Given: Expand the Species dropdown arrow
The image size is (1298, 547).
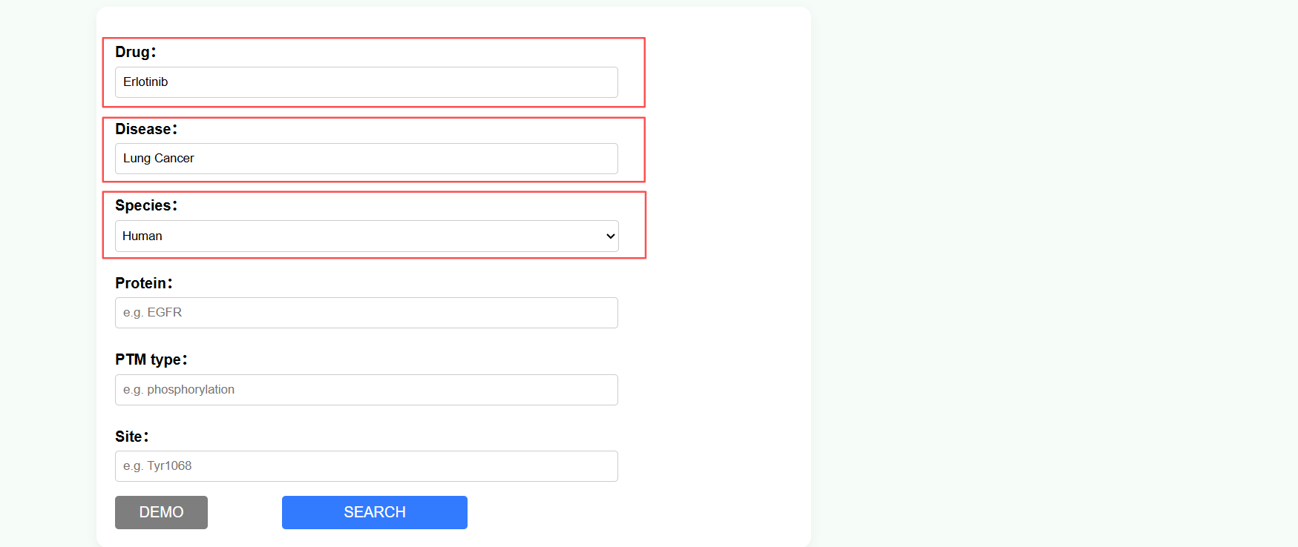Looking at the screenshot, I should click(x=610, y=236).
